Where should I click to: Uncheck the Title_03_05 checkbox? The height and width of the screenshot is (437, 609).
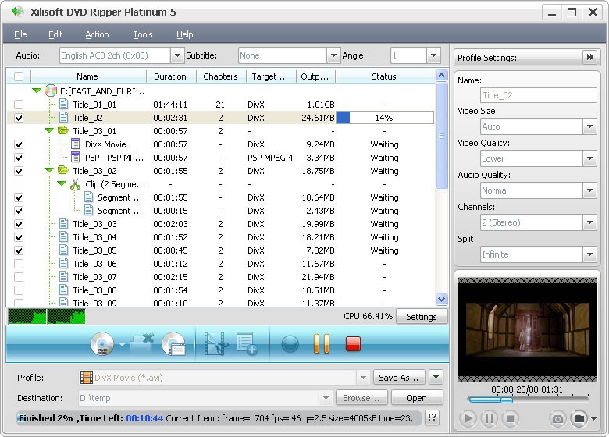19,250
